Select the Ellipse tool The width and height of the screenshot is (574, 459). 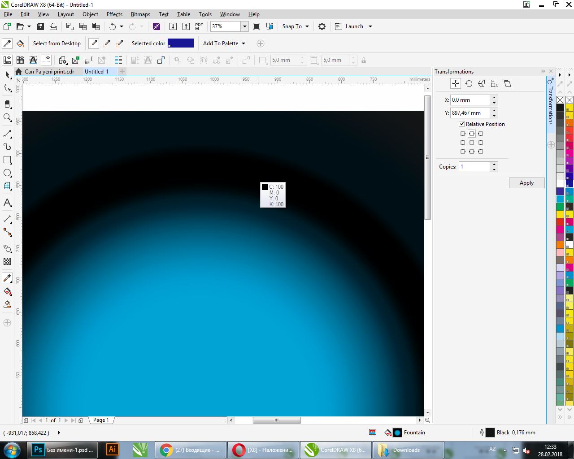(x=7, y=173)
